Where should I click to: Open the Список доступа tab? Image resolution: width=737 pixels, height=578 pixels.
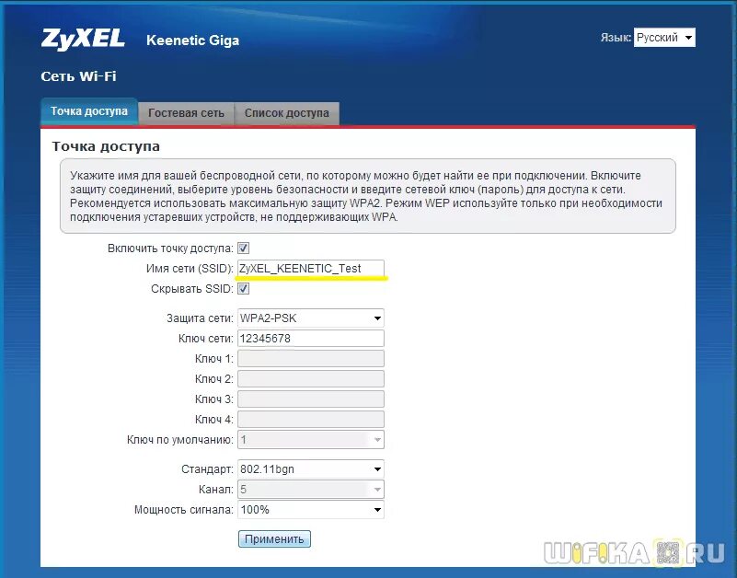pyautogui.click(x=287, y=113)
